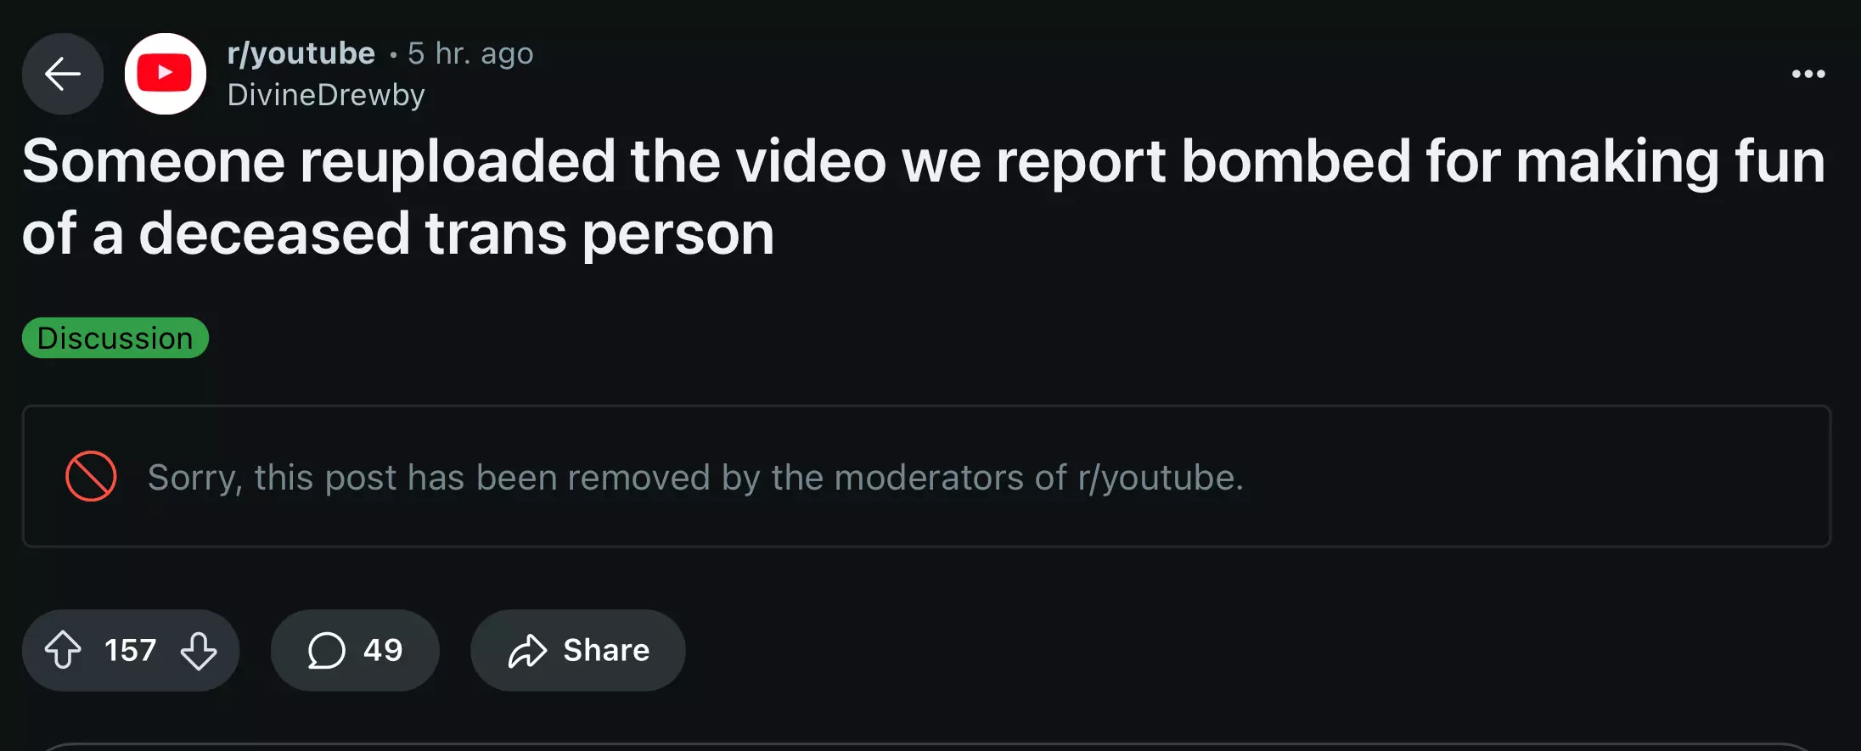Click the Share button label
Viewport: 1861px width, 751px height.
tap(606, 650)
